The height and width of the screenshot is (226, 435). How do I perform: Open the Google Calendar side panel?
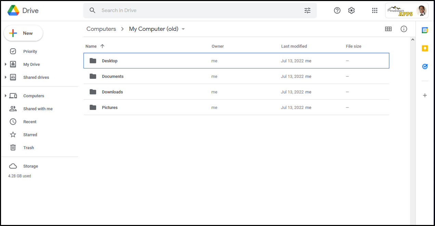[425, 30]
